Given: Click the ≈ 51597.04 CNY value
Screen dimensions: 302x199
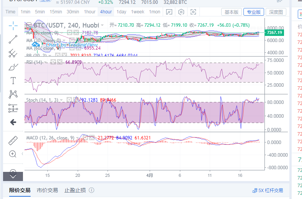Looking at the screenshot, I should coord(73,2).
